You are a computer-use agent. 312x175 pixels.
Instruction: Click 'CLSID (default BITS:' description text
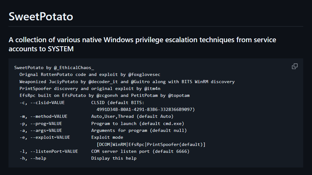click(x=118, y=102)
